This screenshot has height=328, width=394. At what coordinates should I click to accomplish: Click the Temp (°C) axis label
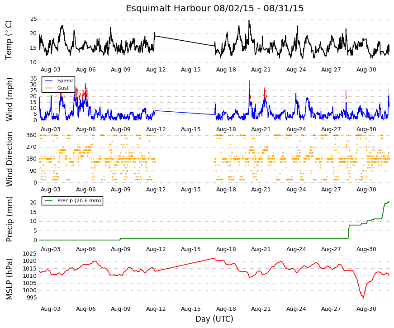(9, 40)
